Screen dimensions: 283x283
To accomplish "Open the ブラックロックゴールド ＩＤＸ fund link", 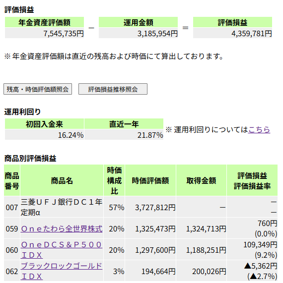I will pos(62,271).
